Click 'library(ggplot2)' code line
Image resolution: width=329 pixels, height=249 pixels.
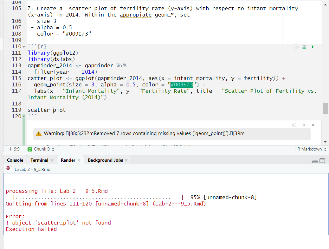53,53
